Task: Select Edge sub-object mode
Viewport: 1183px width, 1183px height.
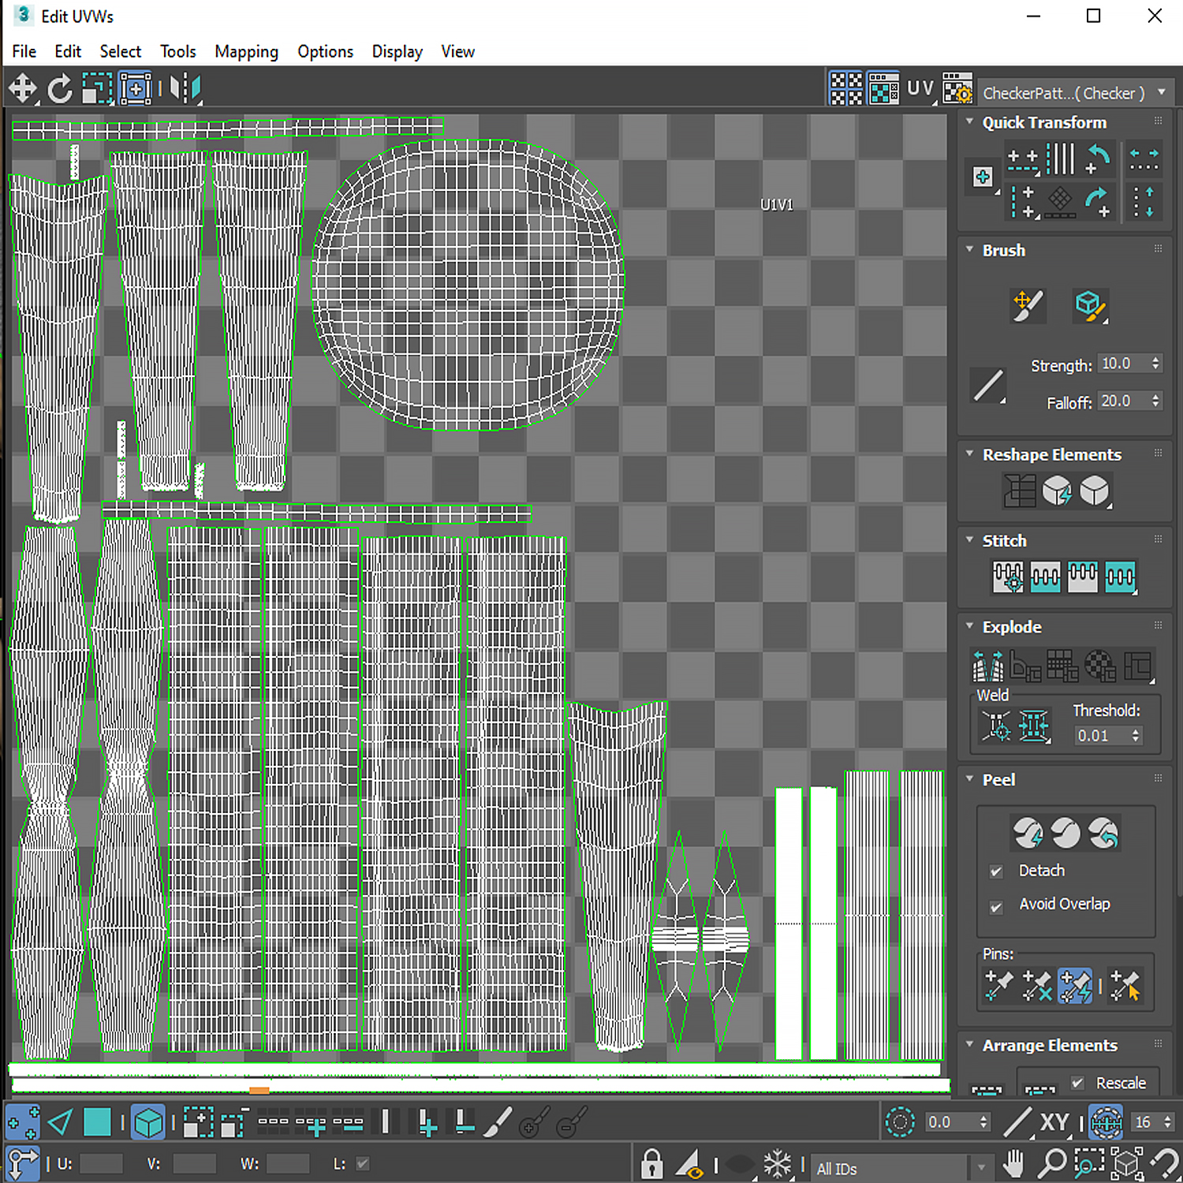Action: click(x=60, y=1121)
